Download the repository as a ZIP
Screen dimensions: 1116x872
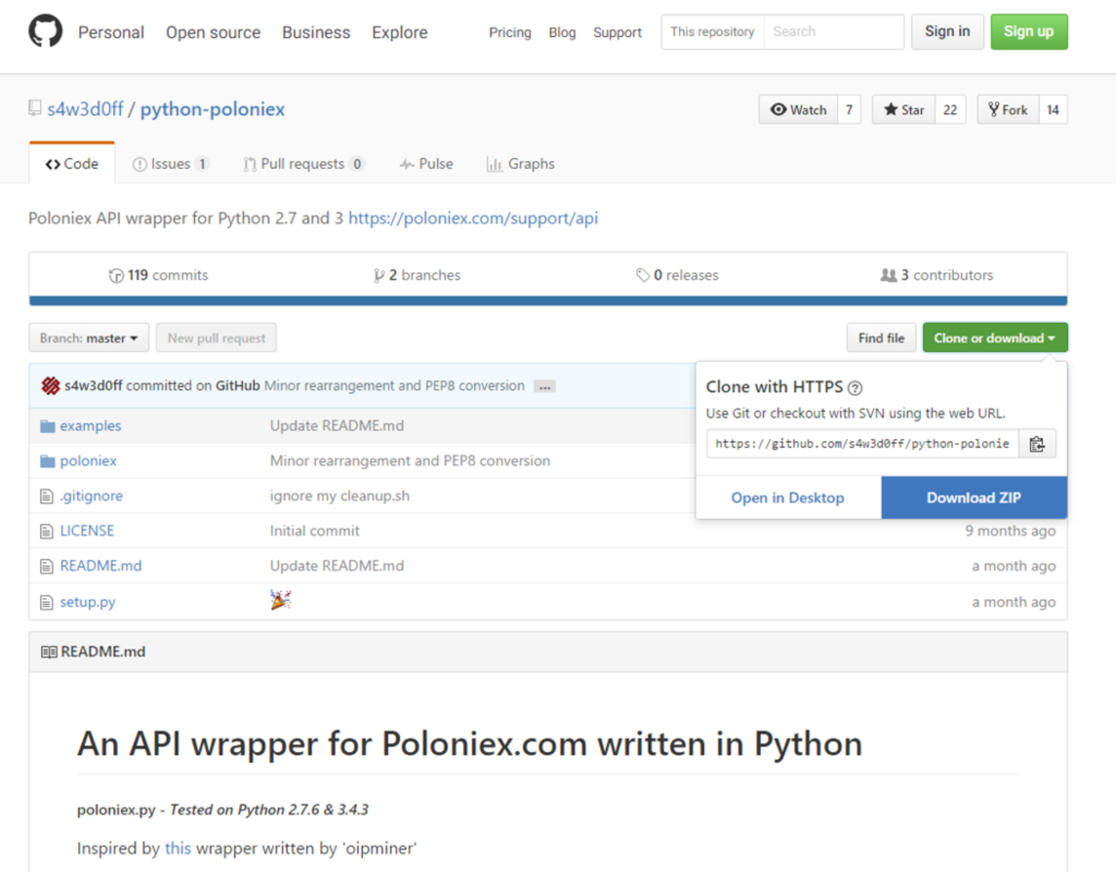[x=973, y=497]
